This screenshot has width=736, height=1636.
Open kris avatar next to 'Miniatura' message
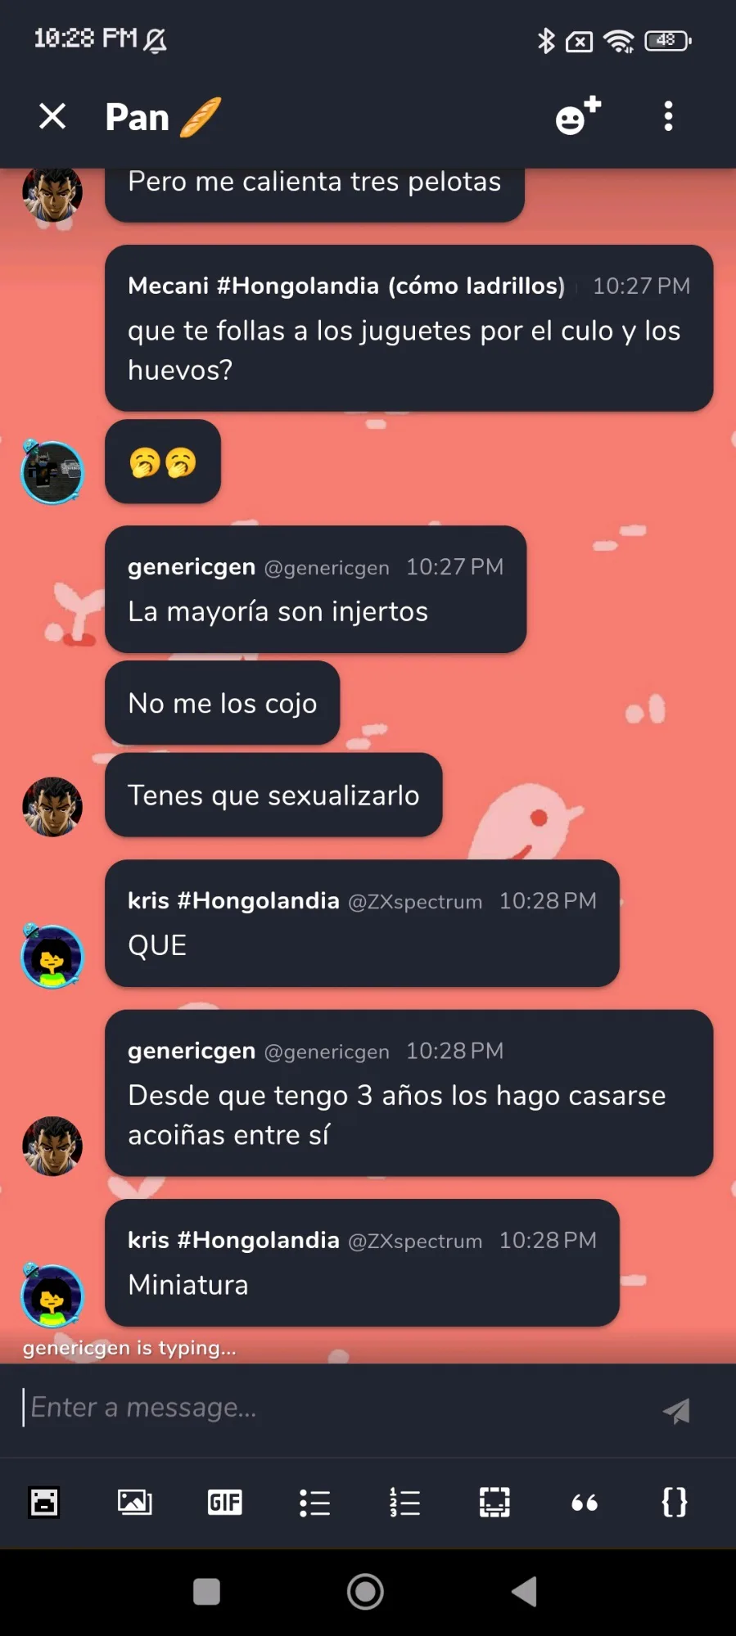[x=52, y=1296]
